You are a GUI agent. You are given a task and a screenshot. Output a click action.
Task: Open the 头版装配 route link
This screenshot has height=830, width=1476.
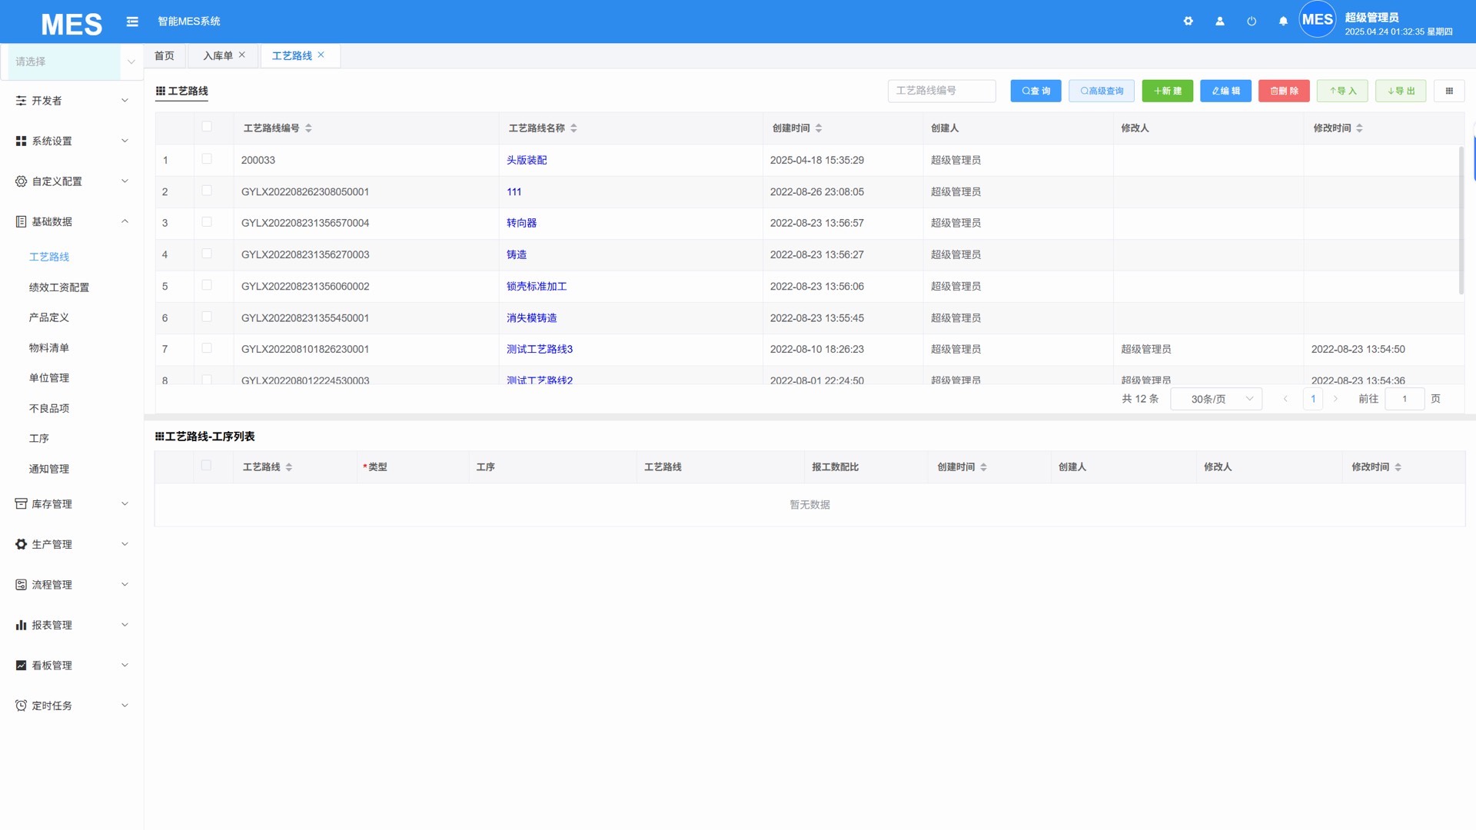pyautogui.click(x=527, y=160)
